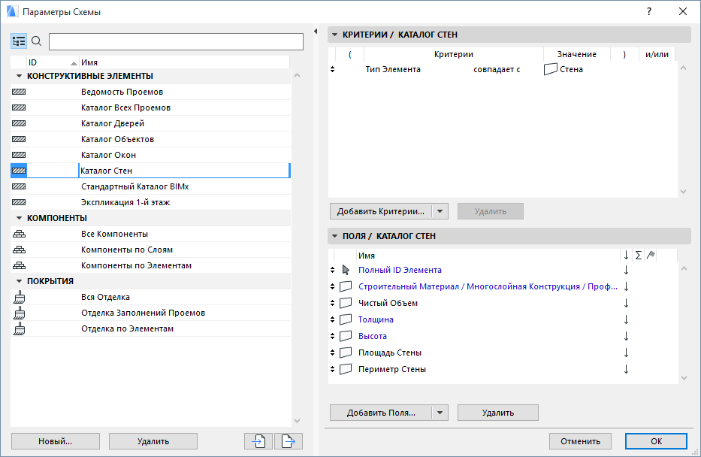Screen dimensions: 701x457
Task: Open the Добавить Поля dropdown arrow
Action: (x=440, y=413)
